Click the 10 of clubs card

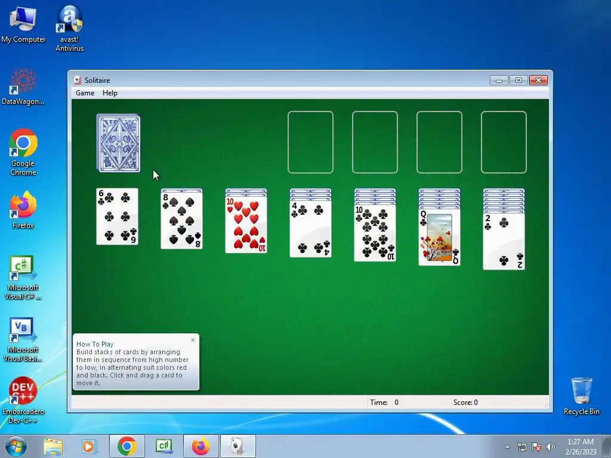point(375,233)
